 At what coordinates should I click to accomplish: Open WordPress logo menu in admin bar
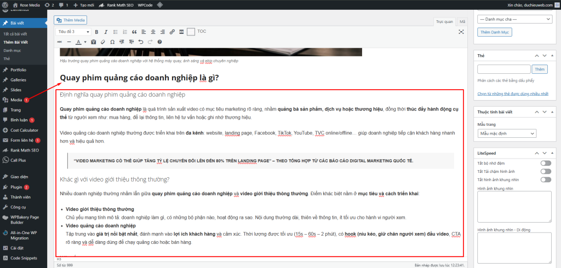5,5
